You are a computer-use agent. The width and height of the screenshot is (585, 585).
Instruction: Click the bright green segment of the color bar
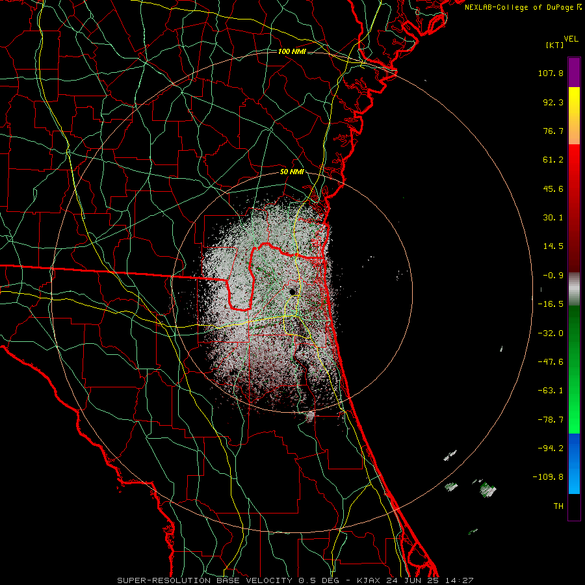(x=574, y=369)
